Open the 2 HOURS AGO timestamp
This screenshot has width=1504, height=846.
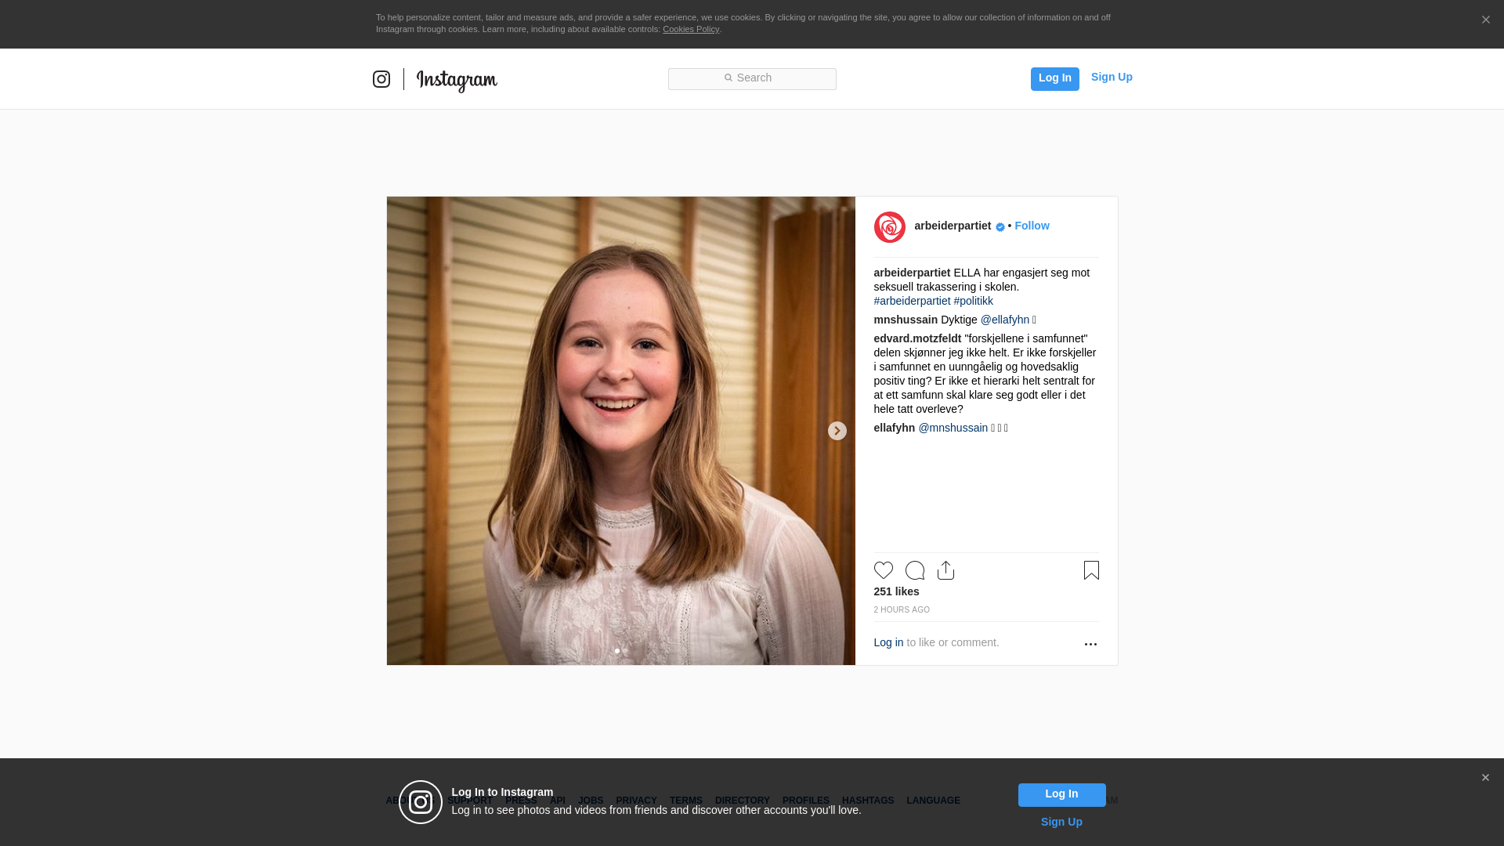click(902, 609)
